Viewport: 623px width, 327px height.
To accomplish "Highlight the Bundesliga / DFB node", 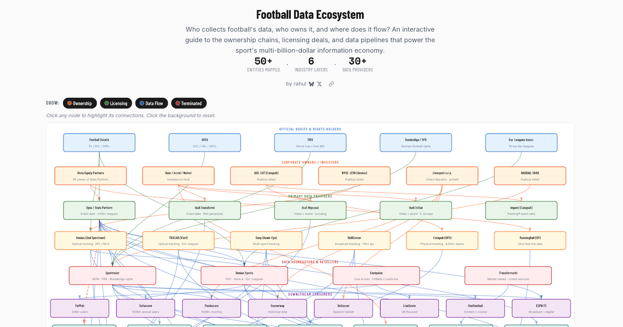I will 415,142.
